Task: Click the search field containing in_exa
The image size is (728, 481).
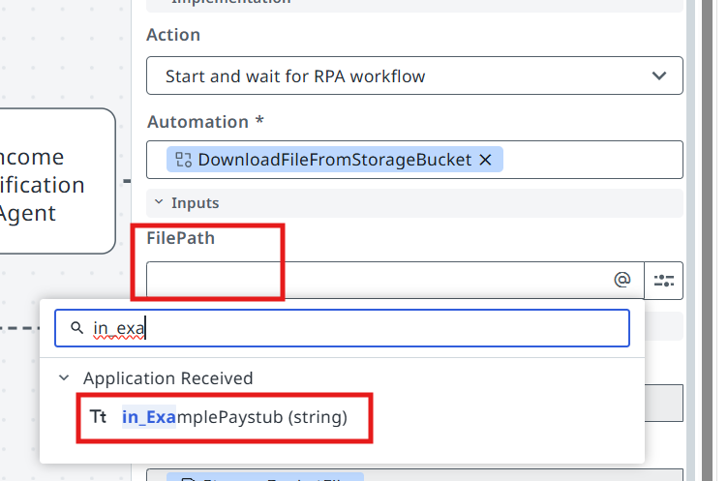Action: (342, 328)
